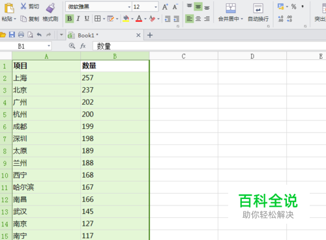This screenshot has width=326, height=240.
Task: Click the Cut scissors icon
Action: (x=23, y=7)
